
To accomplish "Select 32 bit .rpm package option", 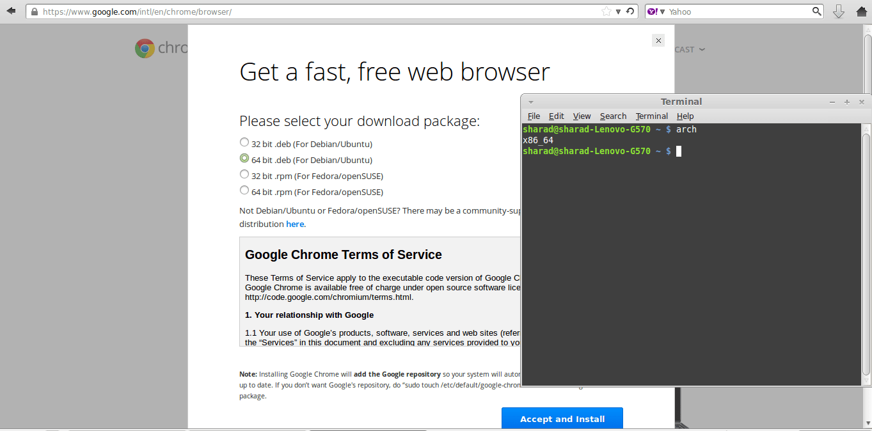I will (x=244, y=174).
